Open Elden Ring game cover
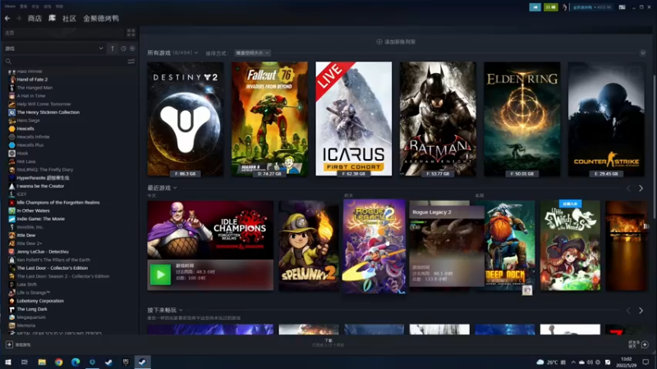The height and width of the screenshot is (369, 657). point(522,119)
